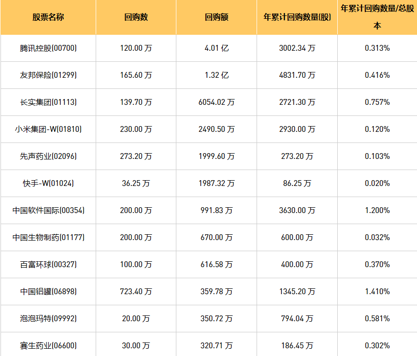Select the 先声药业(02096) stock name
Screen dimensions: 417x356
click(48, 157)
